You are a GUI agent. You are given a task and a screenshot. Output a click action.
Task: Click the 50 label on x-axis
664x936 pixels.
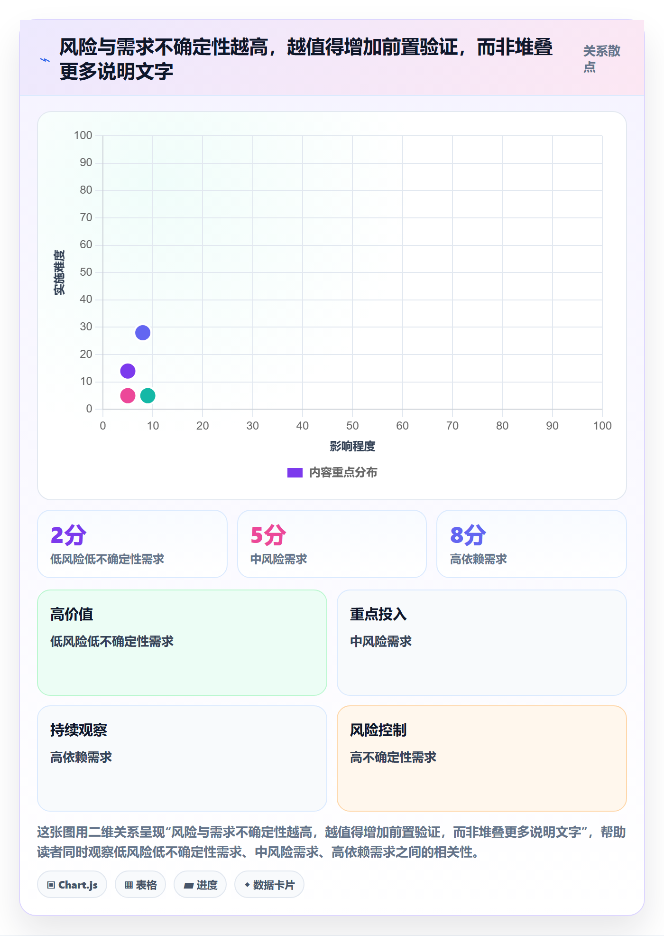click(x=352, y=426)
